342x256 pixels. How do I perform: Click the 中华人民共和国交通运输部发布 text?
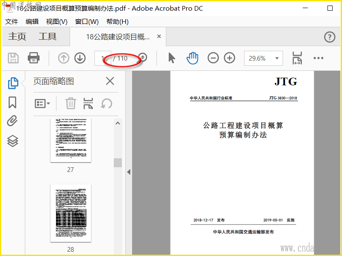[x=243, y=232]
